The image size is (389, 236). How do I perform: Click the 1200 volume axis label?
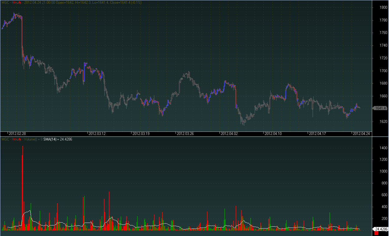(x=383, y=160)
